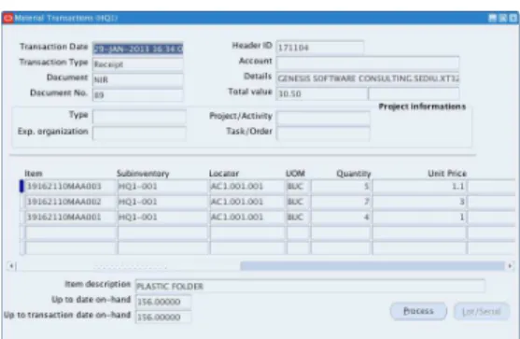Click UOM cell of row 39162110MAA003
The image size is (520, 339).
(x=299, y=186)
